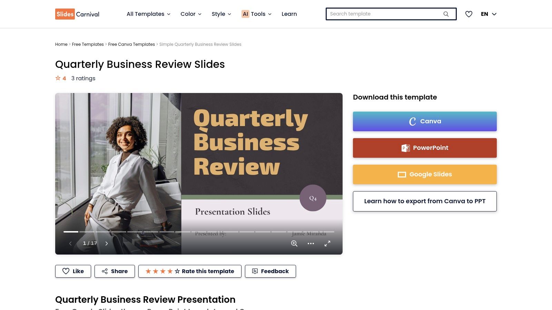Open the AI Tools menu
Image resolution: width=552 pixels, height=310 pixels.
(256, 14)
